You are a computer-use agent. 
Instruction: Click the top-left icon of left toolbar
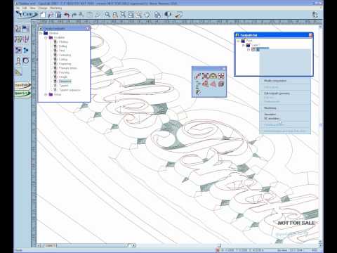coord(18,29)
